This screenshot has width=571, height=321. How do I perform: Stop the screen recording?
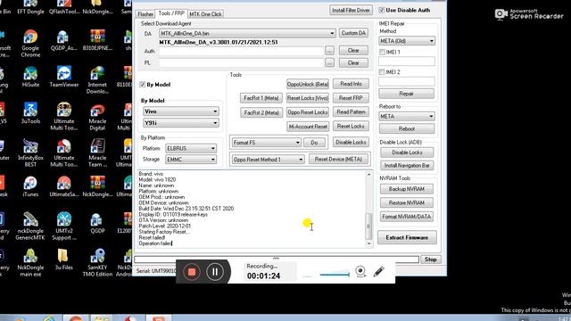[x=192, y=271]
